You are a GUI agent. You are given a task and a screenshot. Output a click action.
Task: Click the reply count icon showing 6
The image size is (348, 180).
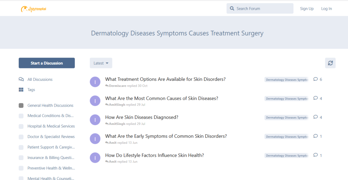pyautogui.click(x=315, y=79)
